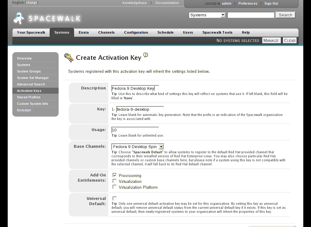Open the Users tab
This screenshot has height=227, width=311.
click(x=188, y=32)
